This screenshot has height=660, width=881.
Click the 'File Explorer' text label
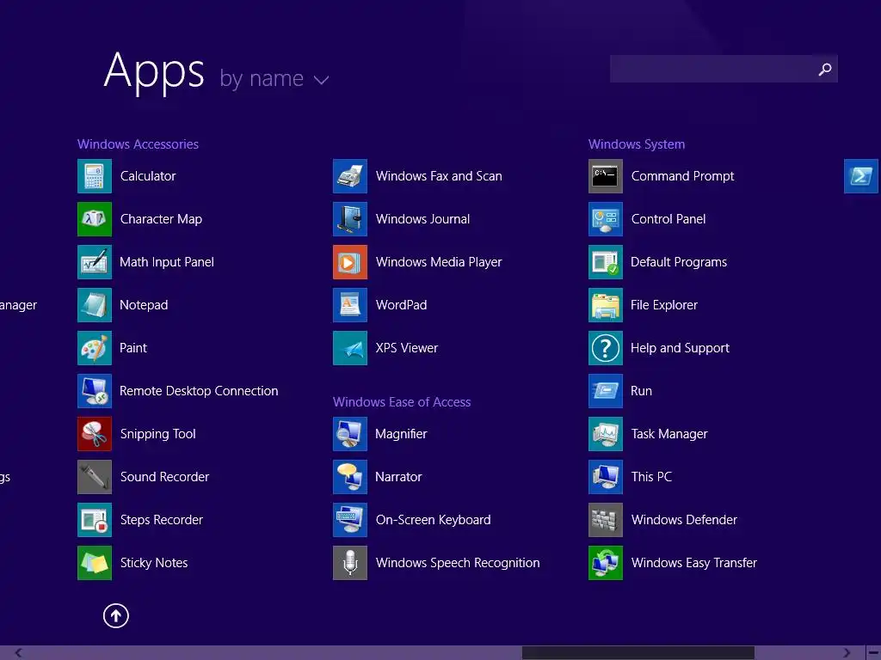click(664, 305)
